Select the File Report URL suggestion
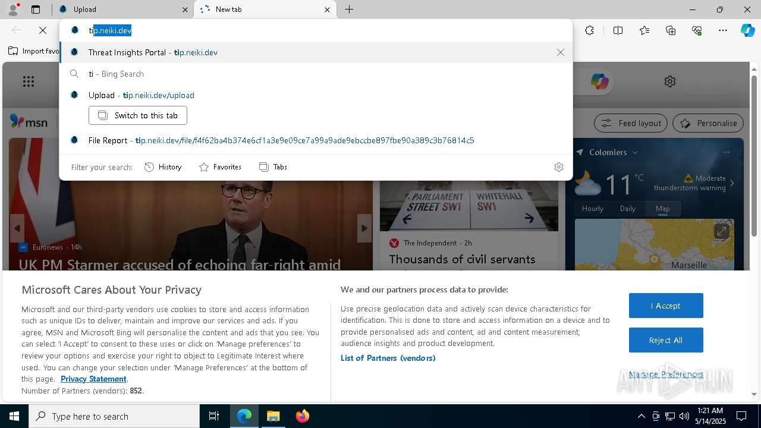761x428 pixels. pyautogui.click(x=316, y=140)
